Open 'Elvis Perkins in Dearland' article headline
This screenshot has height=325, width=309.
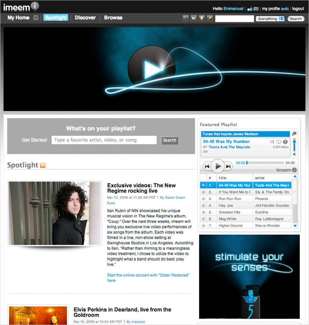(122, 312)
